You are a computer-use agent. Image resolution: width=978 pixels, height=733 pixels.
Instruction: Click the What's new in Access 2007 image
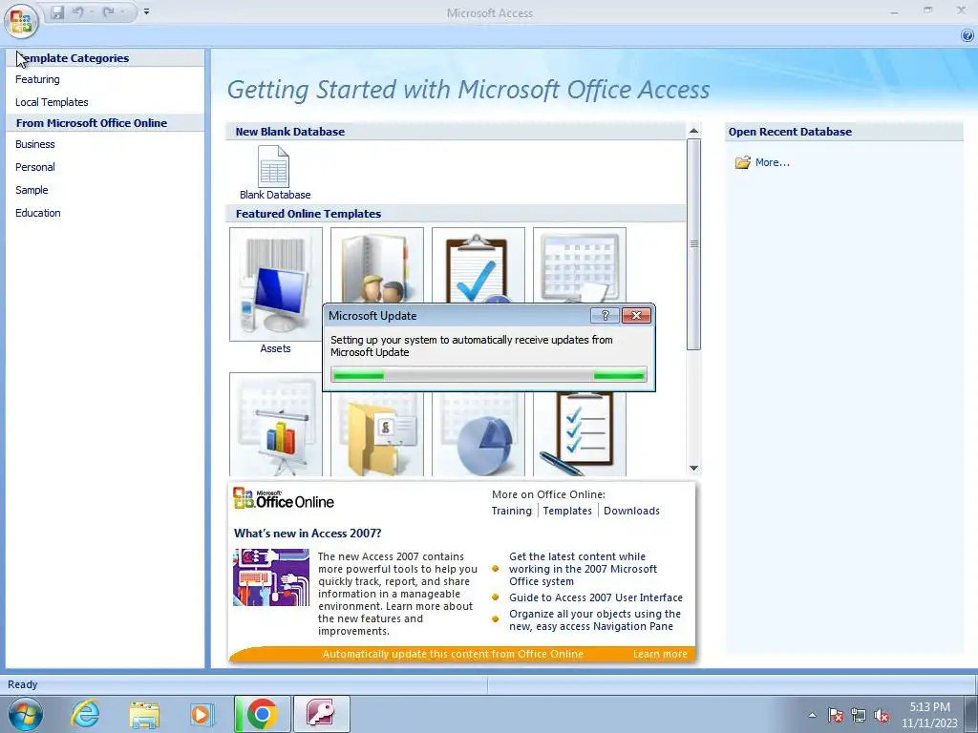tap(271, 577)
